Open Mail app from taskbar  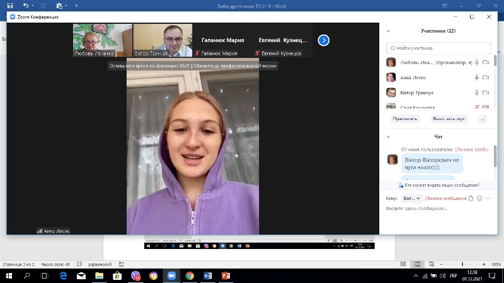point(81,276)
